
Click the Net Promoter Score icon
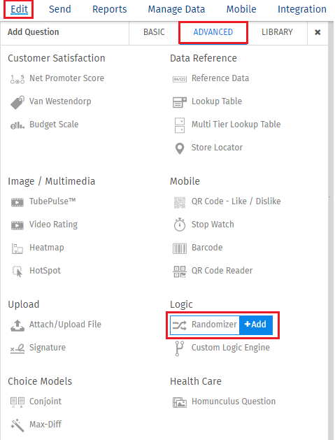click(x=17, y=79)
